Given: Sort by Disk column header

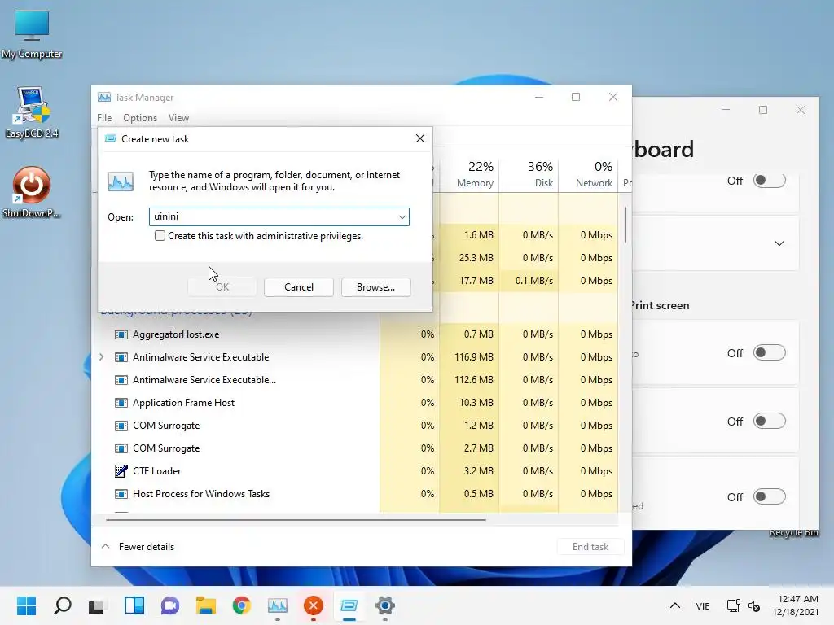Looking at the screenshot, I should click(x=529, y=174).
